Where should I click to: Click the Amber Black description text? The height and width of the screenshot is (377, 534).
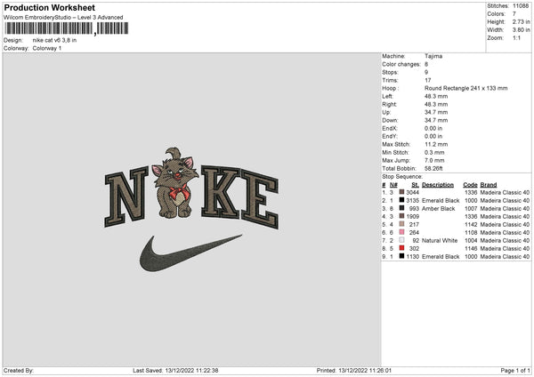pyautogui.click(x=438, y=209)
